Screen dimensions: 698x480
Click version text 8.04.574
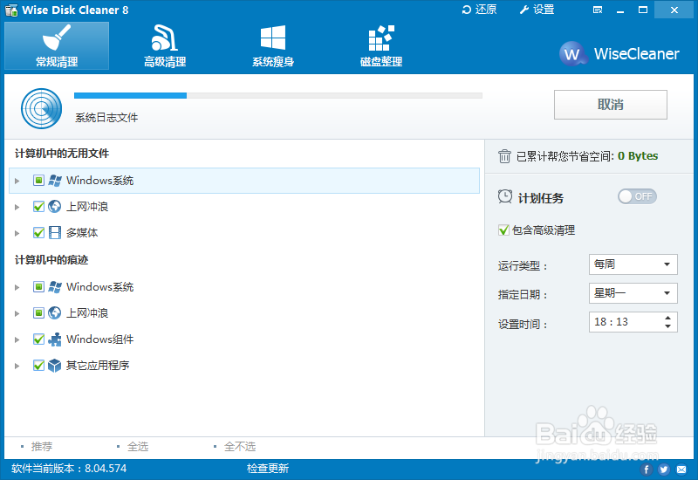tap(106, 469)
